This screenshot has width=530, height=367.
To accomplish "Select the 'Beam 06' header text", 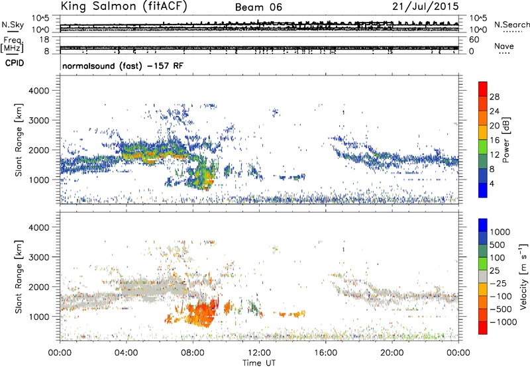I will 258,7.
